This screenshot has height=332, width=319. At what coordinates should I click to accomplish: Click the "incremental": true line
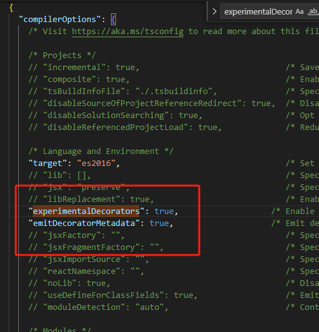click(84, 68)
